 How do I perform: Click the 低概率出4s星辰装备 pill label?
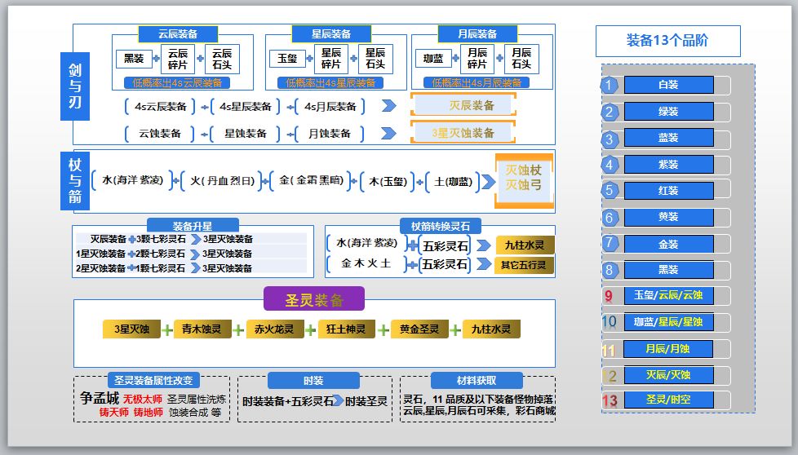click(x=330, y=83)
